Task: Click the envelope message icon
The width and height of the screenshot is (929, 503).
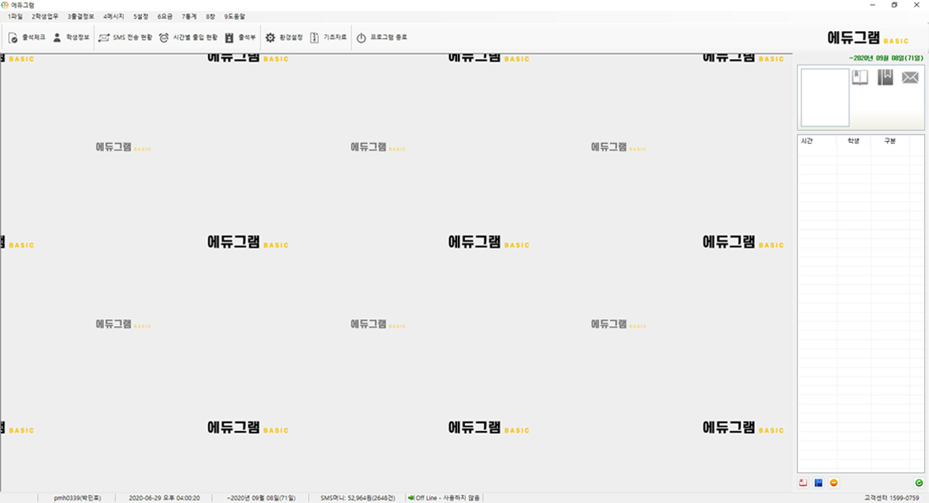Action: (x=910, y=78)
